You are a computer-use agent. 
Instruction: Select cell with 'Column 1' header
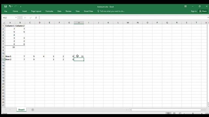click(10, 26)
